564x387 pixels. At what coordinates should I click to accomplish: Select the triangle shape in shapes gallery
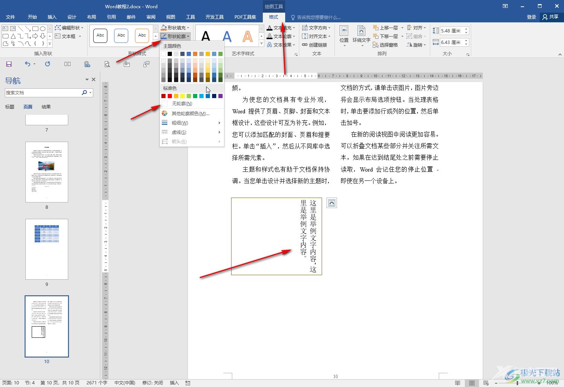click(x=13, y=36)
